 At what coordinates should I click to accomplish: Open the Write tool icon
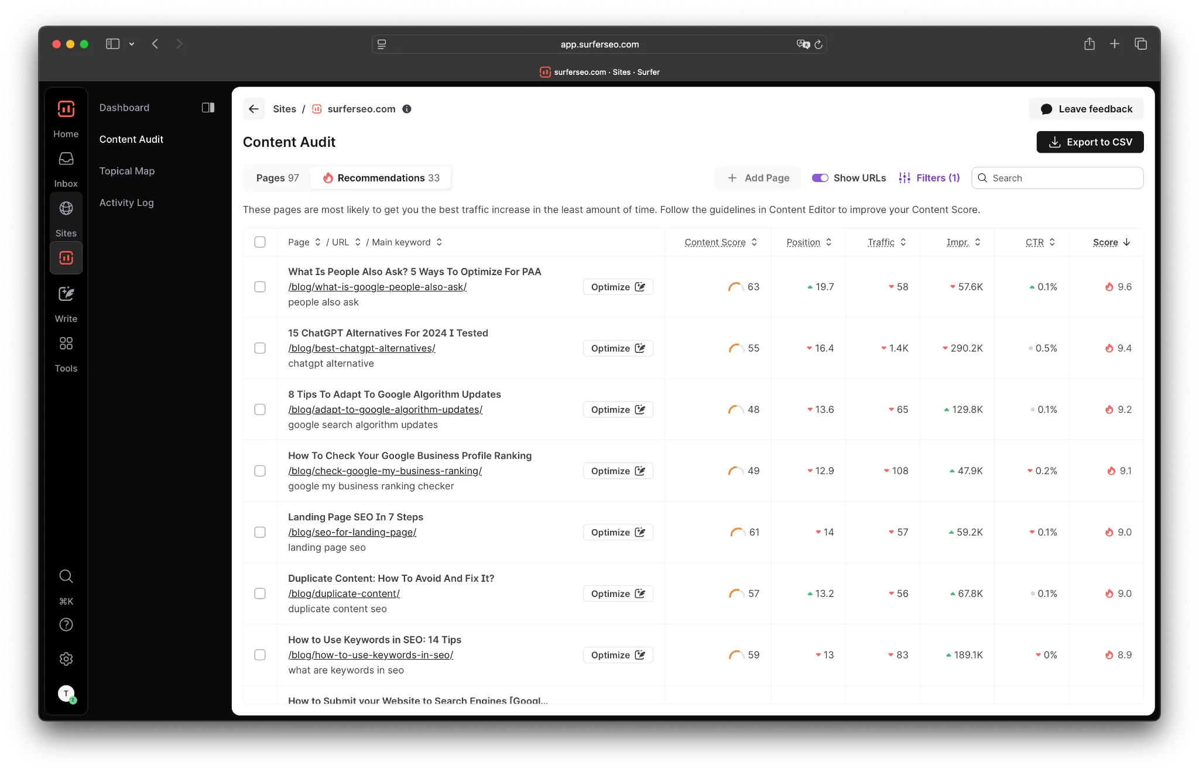pos(66,294)
